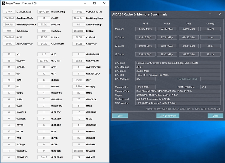This screenshot has width=225, height=163.
Task: Click the CPU Type HexaCore AMD Ryzen field
Action: coord(178,63)
